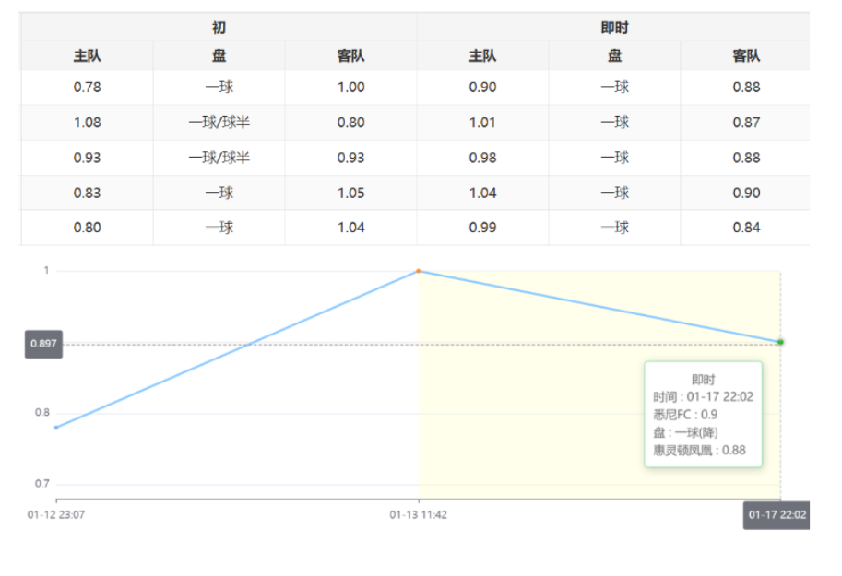Image resolution: width=842 pixels, height=576 pixels.
Task: Click the 0.897 value label on the y-axis
Action: tap(43, 344)
